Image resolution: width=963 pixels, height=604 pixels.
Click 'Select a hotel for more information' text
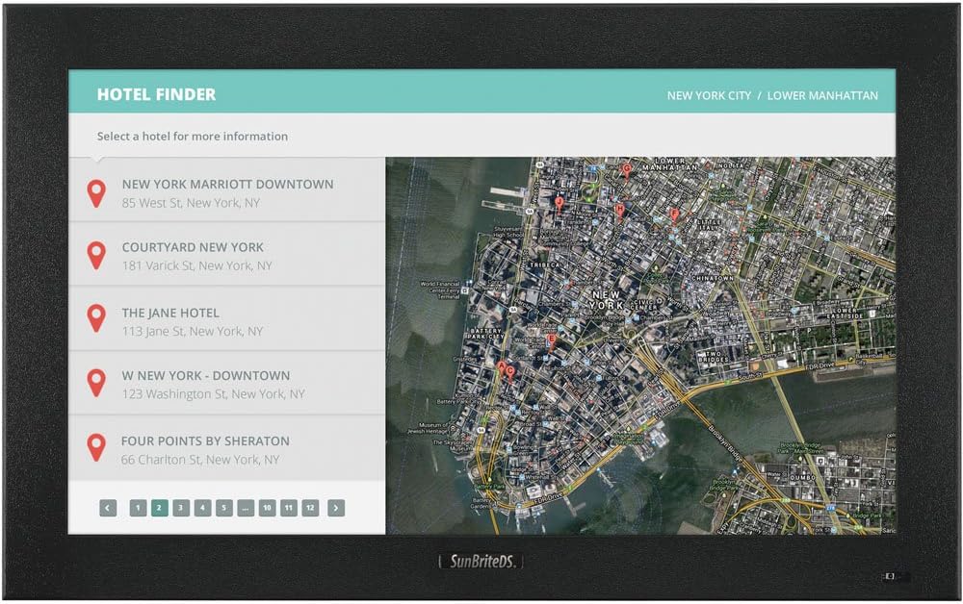coord(193,137)
